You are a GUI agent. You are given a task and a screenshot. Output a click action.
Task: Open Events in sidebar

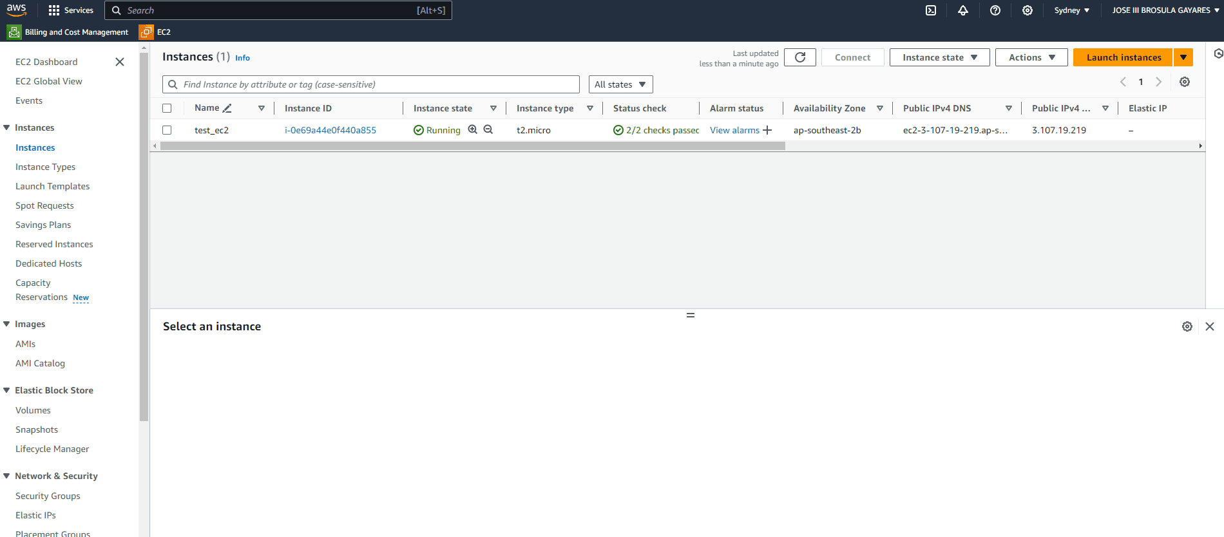click(29, 100)
